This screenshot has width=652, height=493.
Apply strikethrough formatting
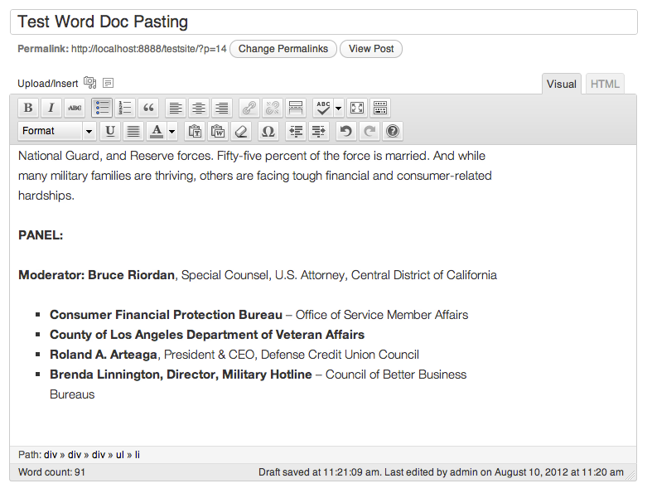[x=75, y=108]
